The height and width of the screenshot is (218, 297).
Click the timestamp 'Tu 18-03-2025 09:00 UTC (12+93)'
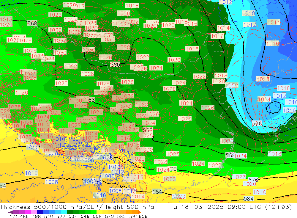coord(231,207)
